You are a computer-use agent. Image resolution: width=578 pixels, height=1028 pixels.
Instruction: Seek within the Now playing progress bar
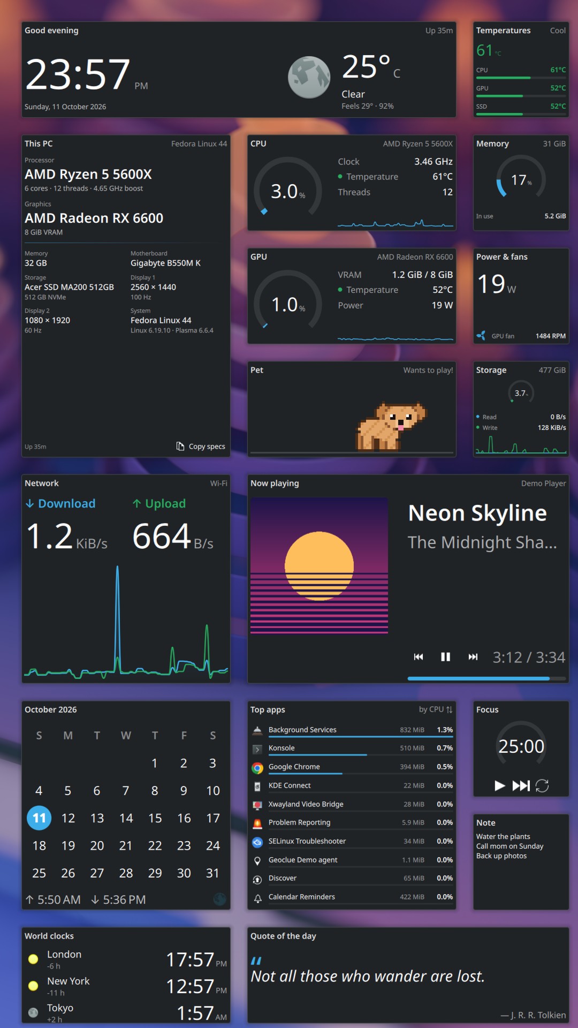point(486,678)
